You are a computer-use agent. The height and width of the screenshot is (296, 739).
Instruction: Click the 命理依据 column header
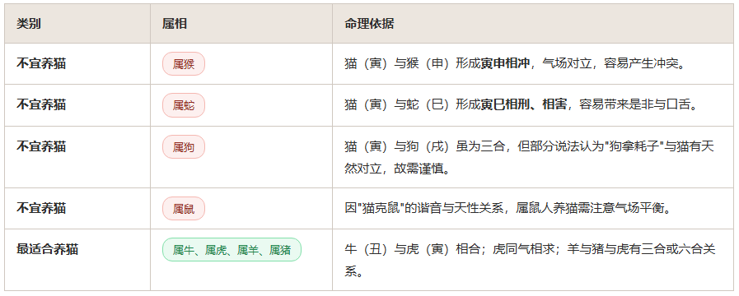click(369, 24)
